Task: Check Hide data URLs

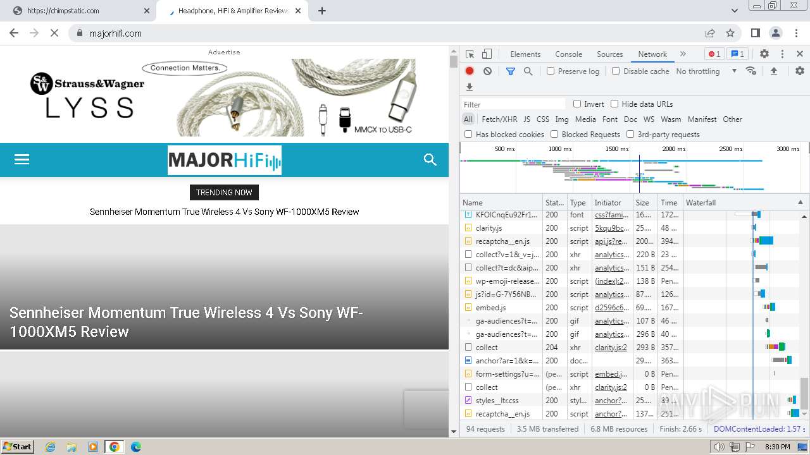Action: (614, 104)
